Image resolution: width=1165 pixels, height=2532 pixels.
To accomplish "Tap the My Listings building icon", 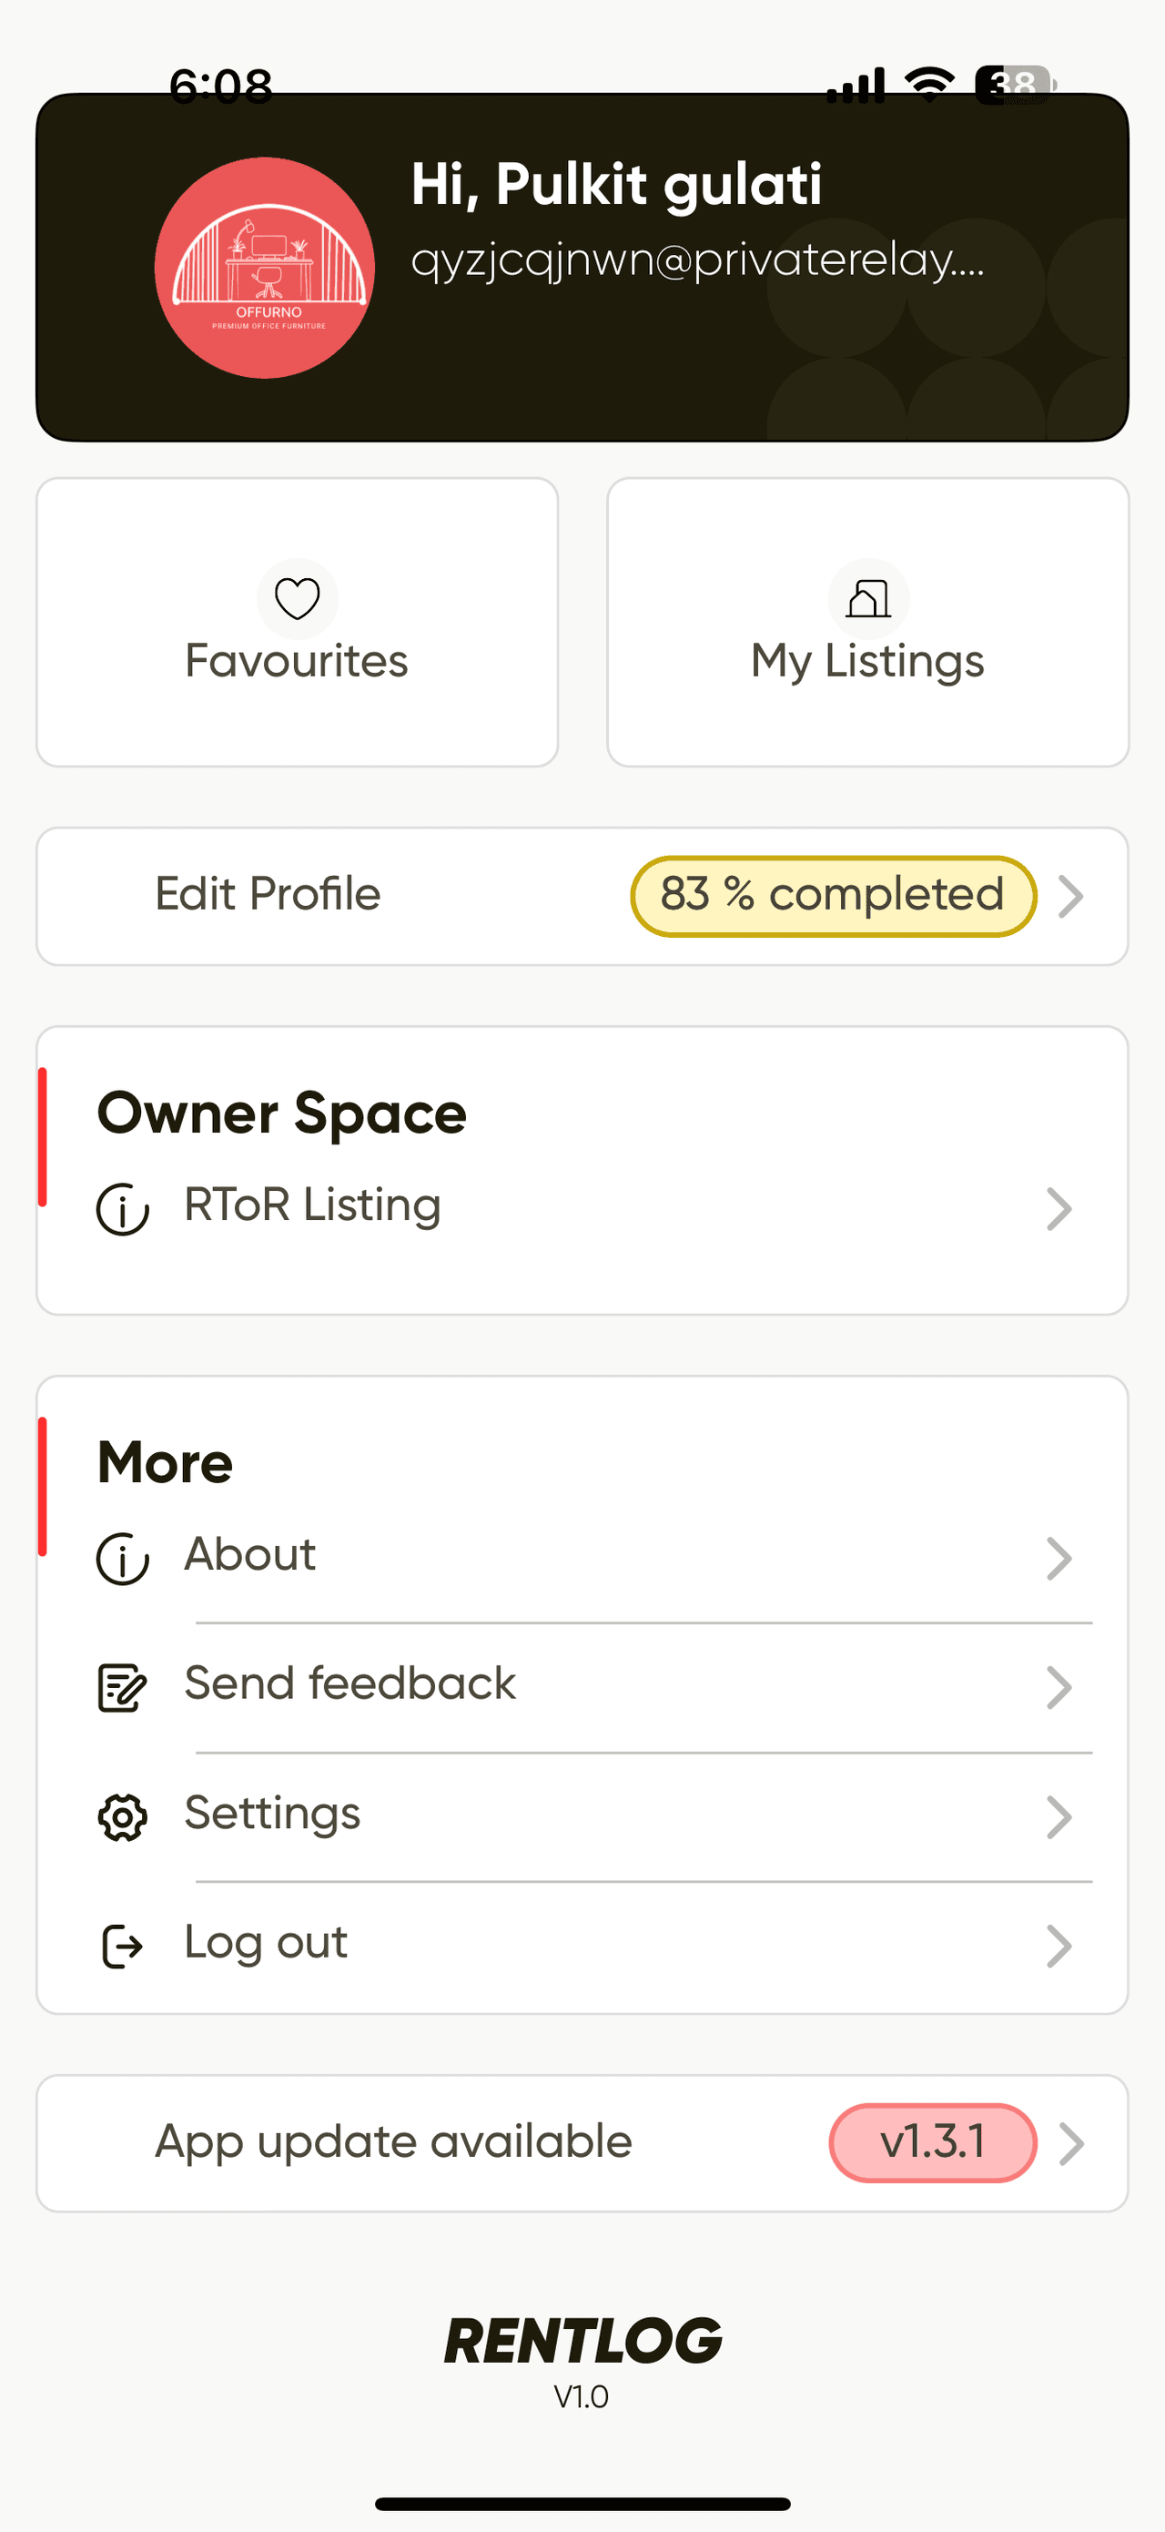I will [x=868, y=598].
